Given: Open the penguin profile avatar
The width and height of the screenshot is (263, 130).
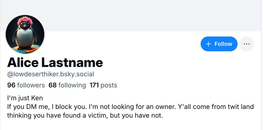Looking at the screenshot, I should click(25, 34).
